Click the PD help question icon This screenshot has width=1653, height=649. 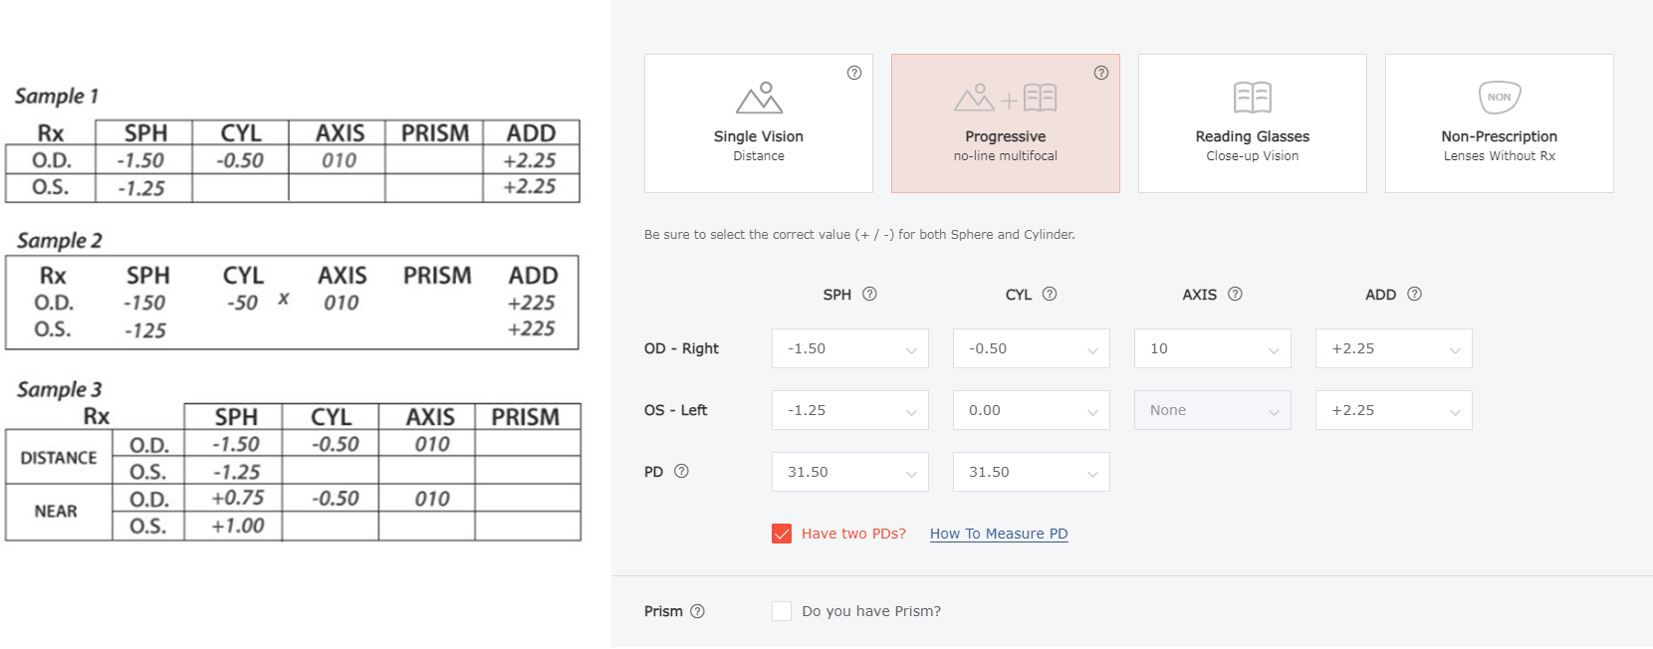pos(681,471)
